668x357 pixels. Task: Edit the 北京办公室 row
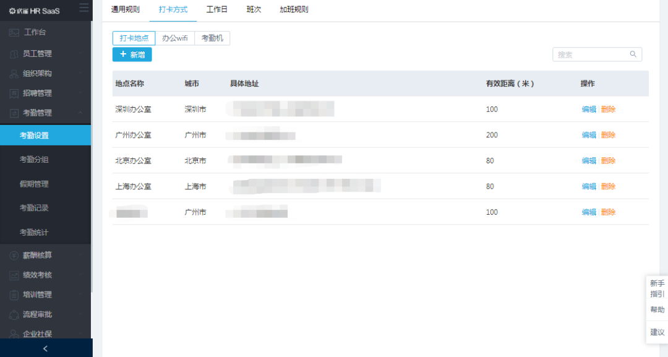(x=589, y=161)
